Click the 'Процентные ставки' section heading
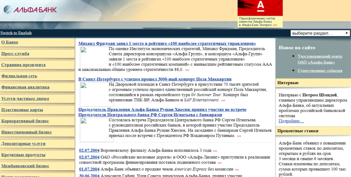Image resolution: width=351 pixels, height=177 pixels. tap(298, 131)
